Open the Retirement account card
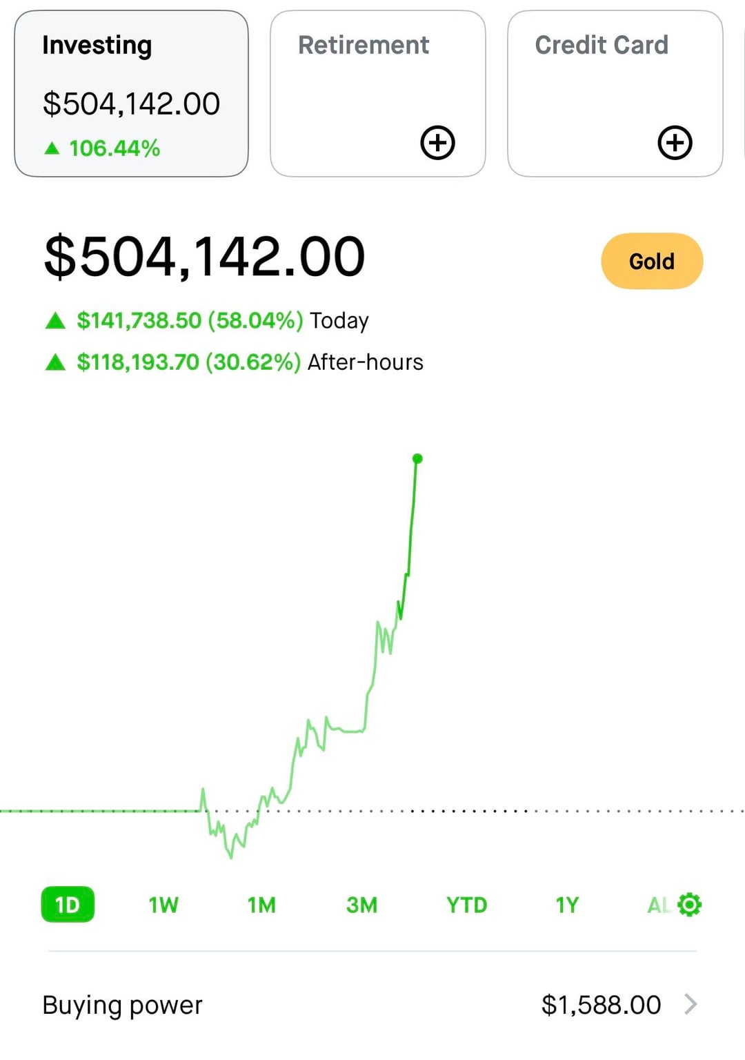The image size is (745, 1060). pyautogui.click(x=364, y=69)
